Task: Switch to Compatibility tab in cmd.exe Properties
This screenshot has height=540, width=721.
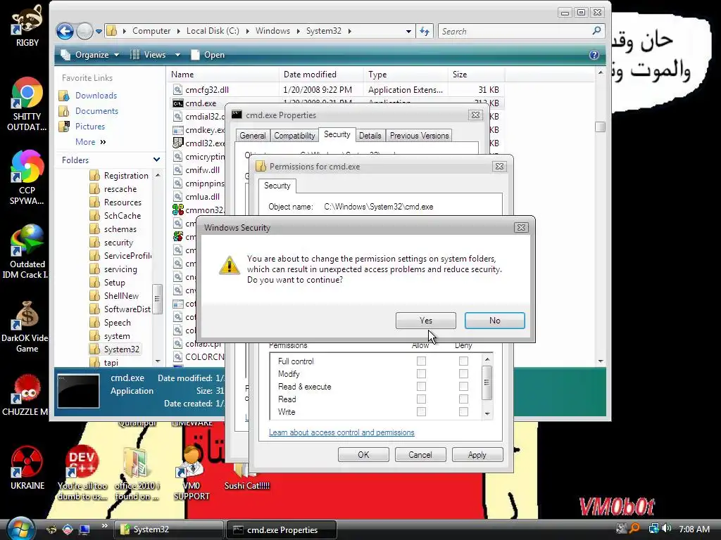Action: [294, 136]
